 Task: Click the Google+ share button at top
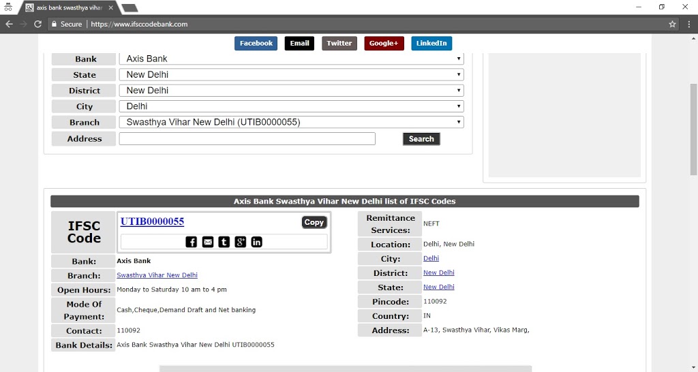coord(384,43)
